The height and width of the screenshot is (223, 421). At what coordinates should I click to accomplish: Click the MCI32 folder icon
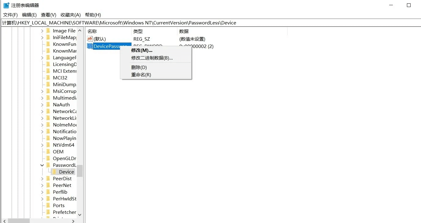(48, 78)
